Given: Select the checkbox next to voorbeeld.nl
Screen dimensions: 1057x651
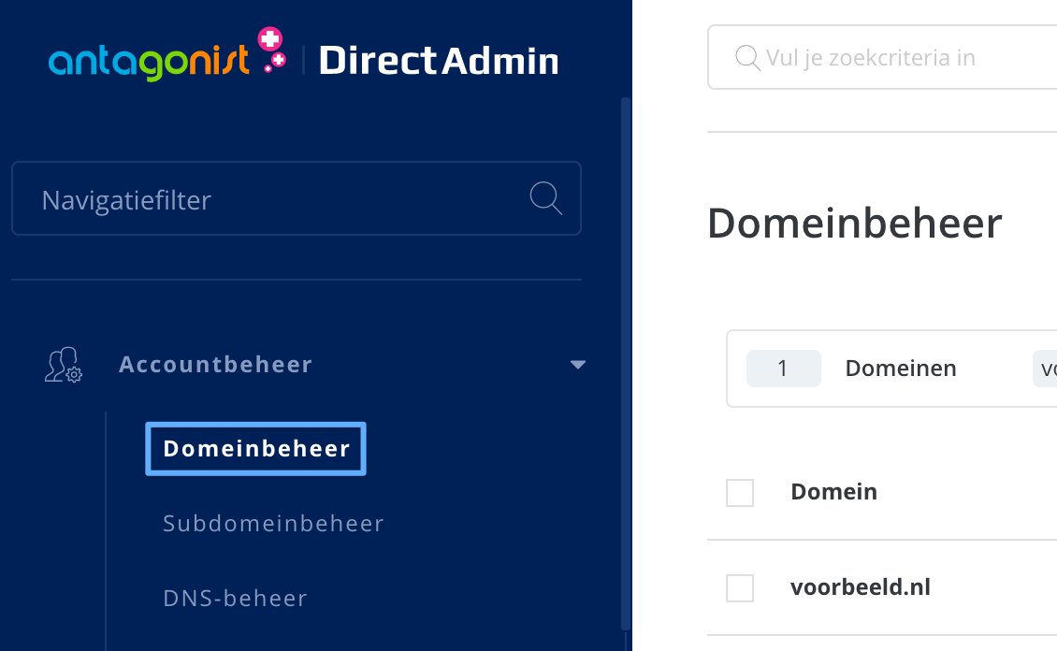Looking at the screenshot, I should [739, 587].
